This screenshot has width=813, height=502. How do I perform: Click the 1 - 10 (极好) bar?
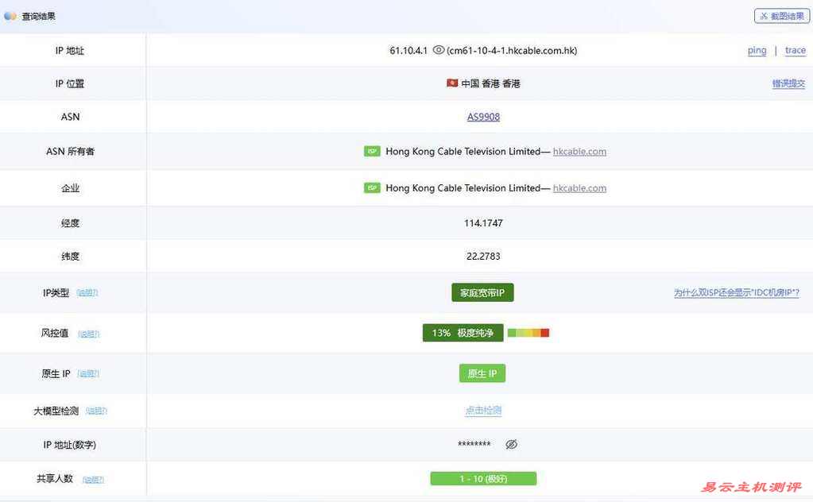483,479
